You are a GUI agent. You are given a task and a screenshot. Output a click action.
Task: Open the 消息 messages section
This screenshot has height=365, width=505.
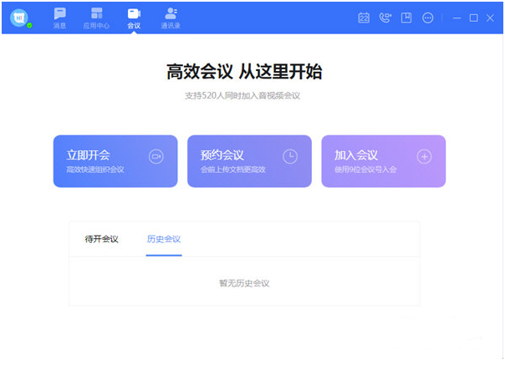pyautogui.click(x=60, y=18)
